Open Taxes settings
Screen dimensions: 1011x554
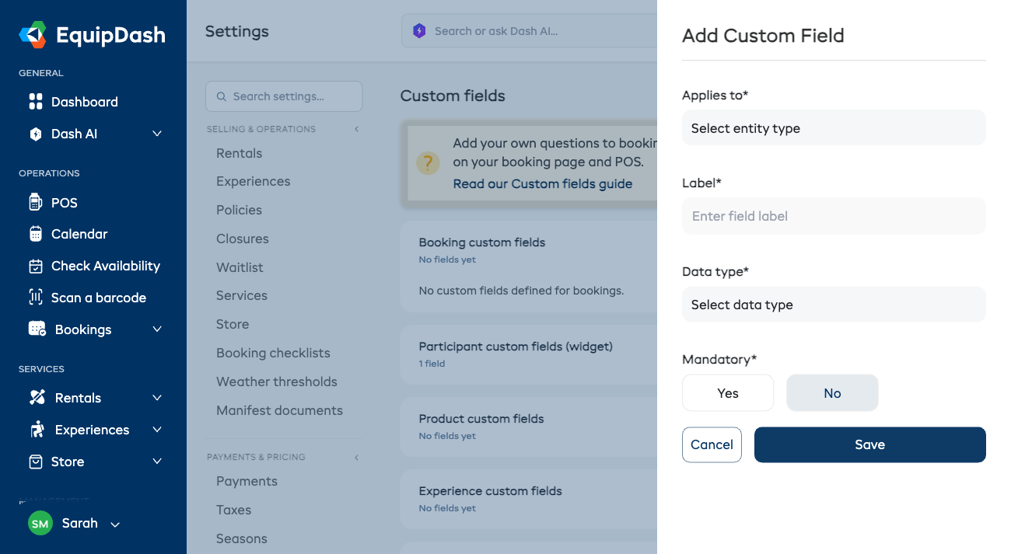point(234,510)
